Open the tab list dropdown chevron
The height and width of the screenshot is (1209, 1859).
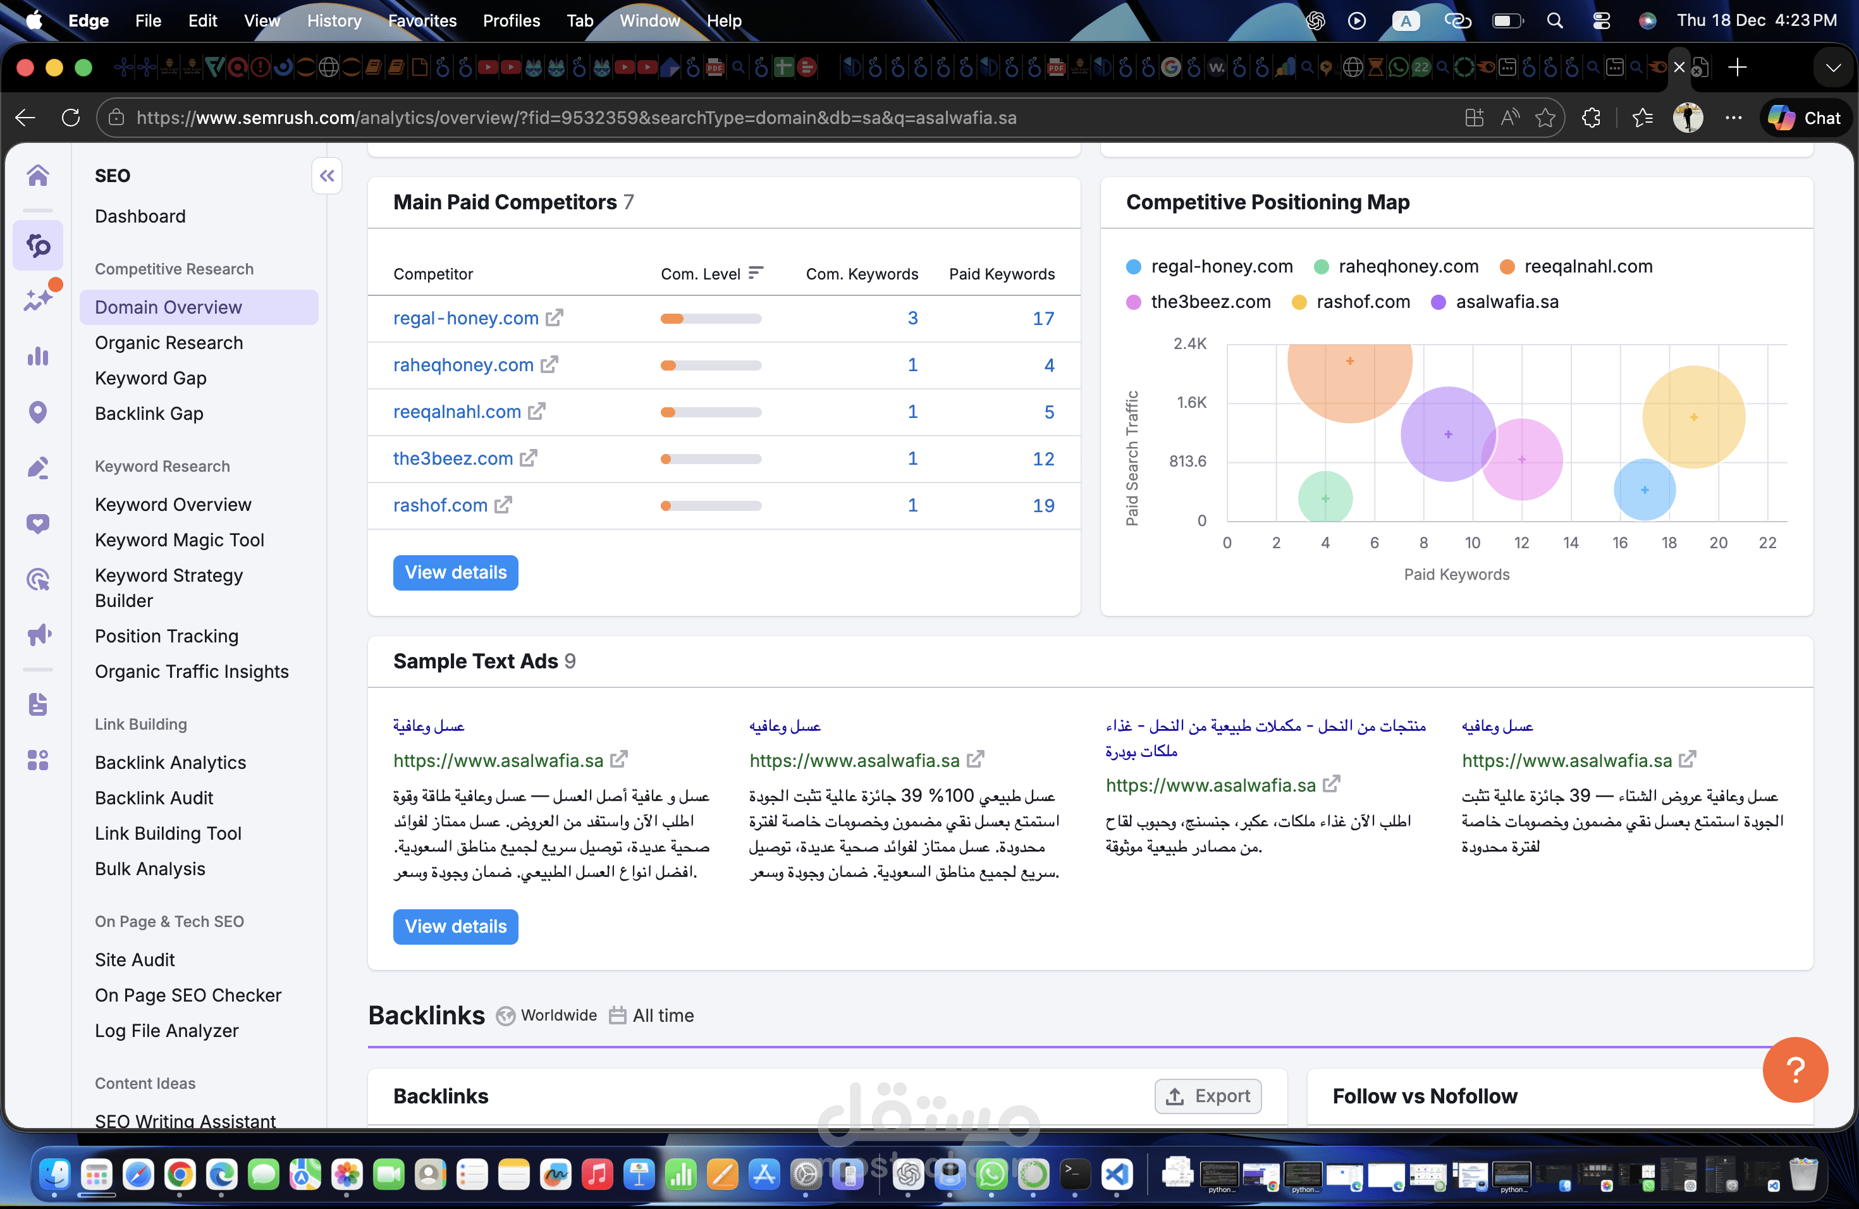1832,68
